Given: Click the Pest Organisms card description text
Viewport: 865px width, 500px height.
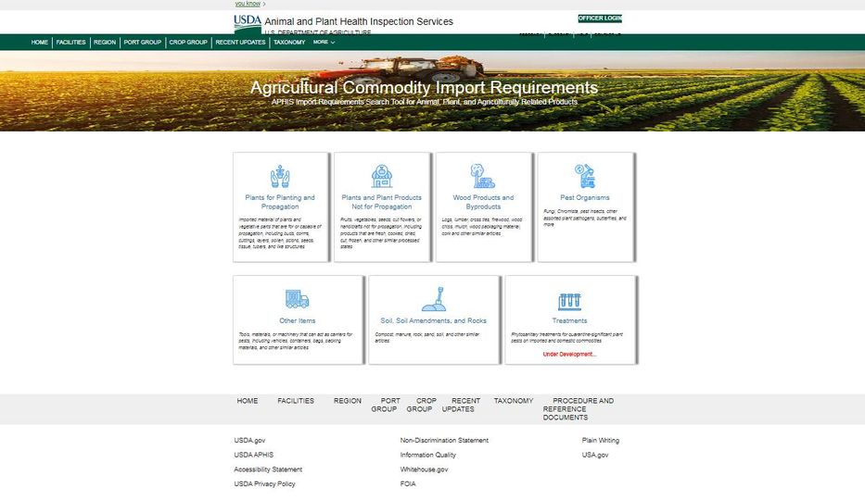Looking at the screenshot, I should [585, 219].
